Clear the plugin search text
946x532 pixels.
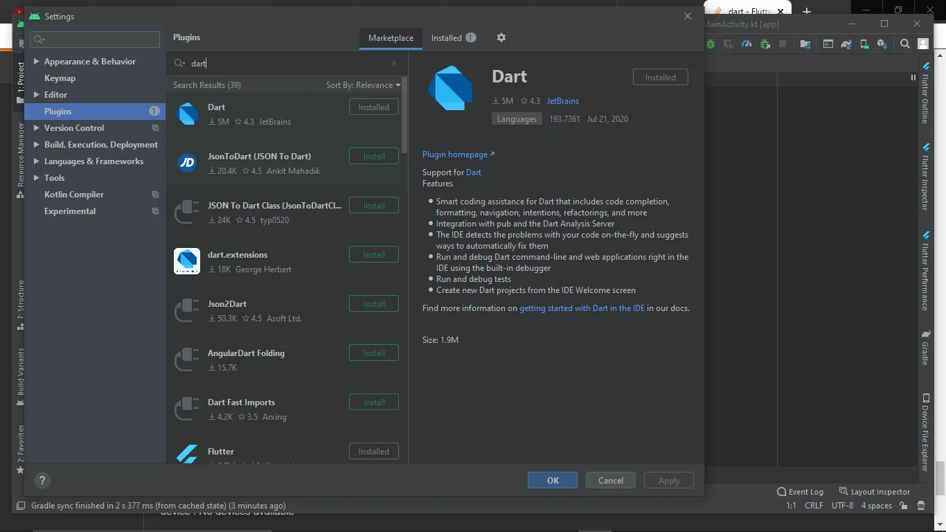pyautogui.click(x=394, y=63)
